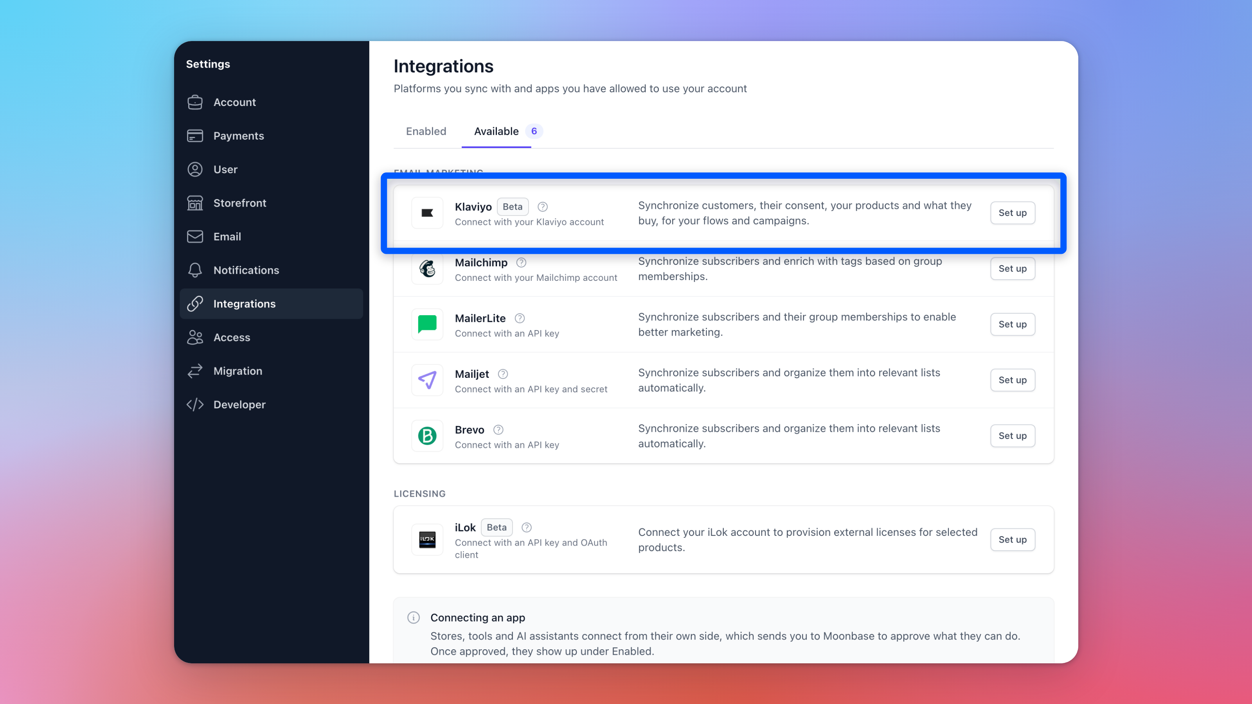Screen dimensions: 1252x704
Task: Click the Account briefcase icon
Action: [195, 102]
